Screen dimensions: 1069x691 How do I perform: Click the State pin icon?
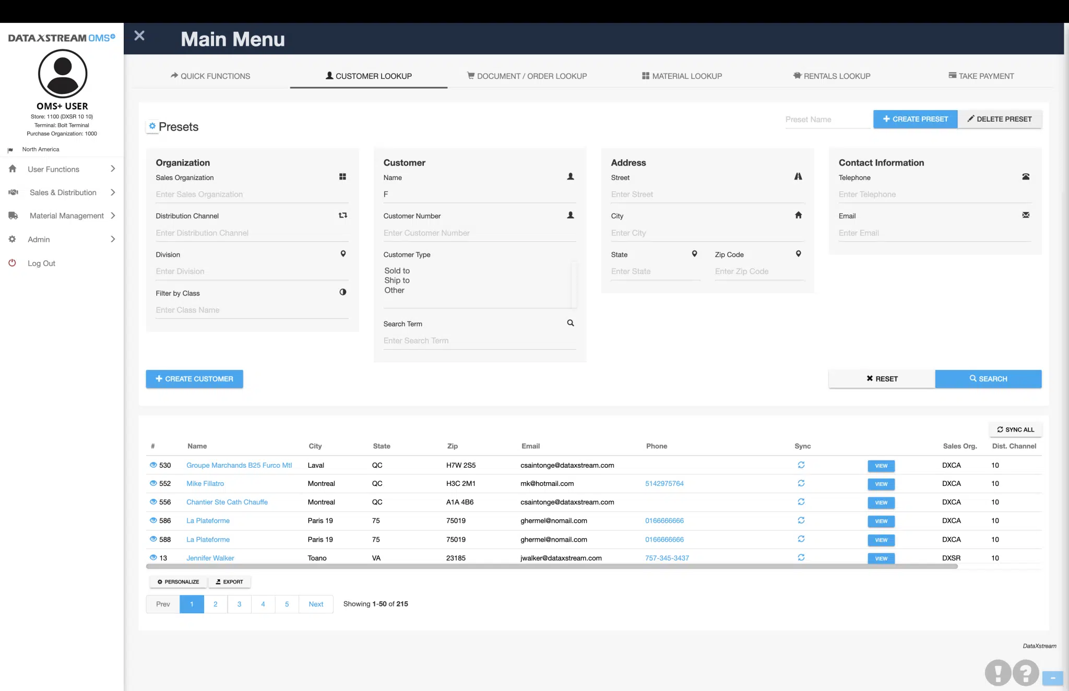[x=694, y=254]
